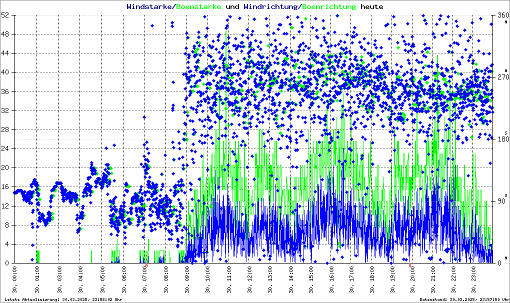This screenshot has width=510, height=303.
Task: Click the word 'heute' in the title
Action: click(371, 7)
